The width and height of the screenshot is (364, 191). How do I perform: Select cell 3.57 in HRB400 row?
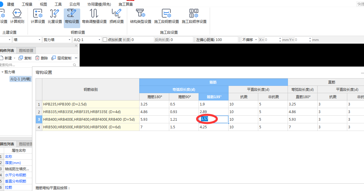pos(214,119)
